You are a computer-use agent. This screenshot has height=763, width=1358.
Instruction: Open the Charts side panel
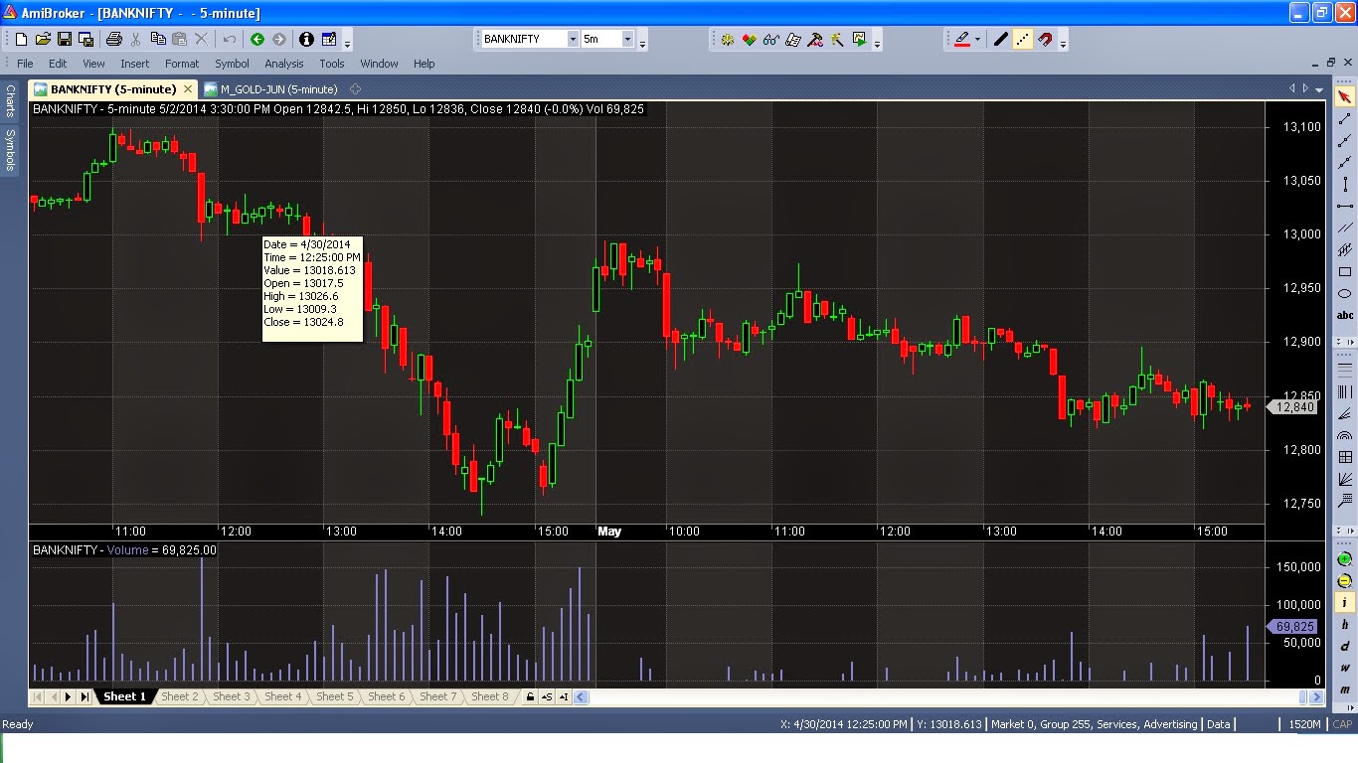pyautogui.click(x=10, y=101)
